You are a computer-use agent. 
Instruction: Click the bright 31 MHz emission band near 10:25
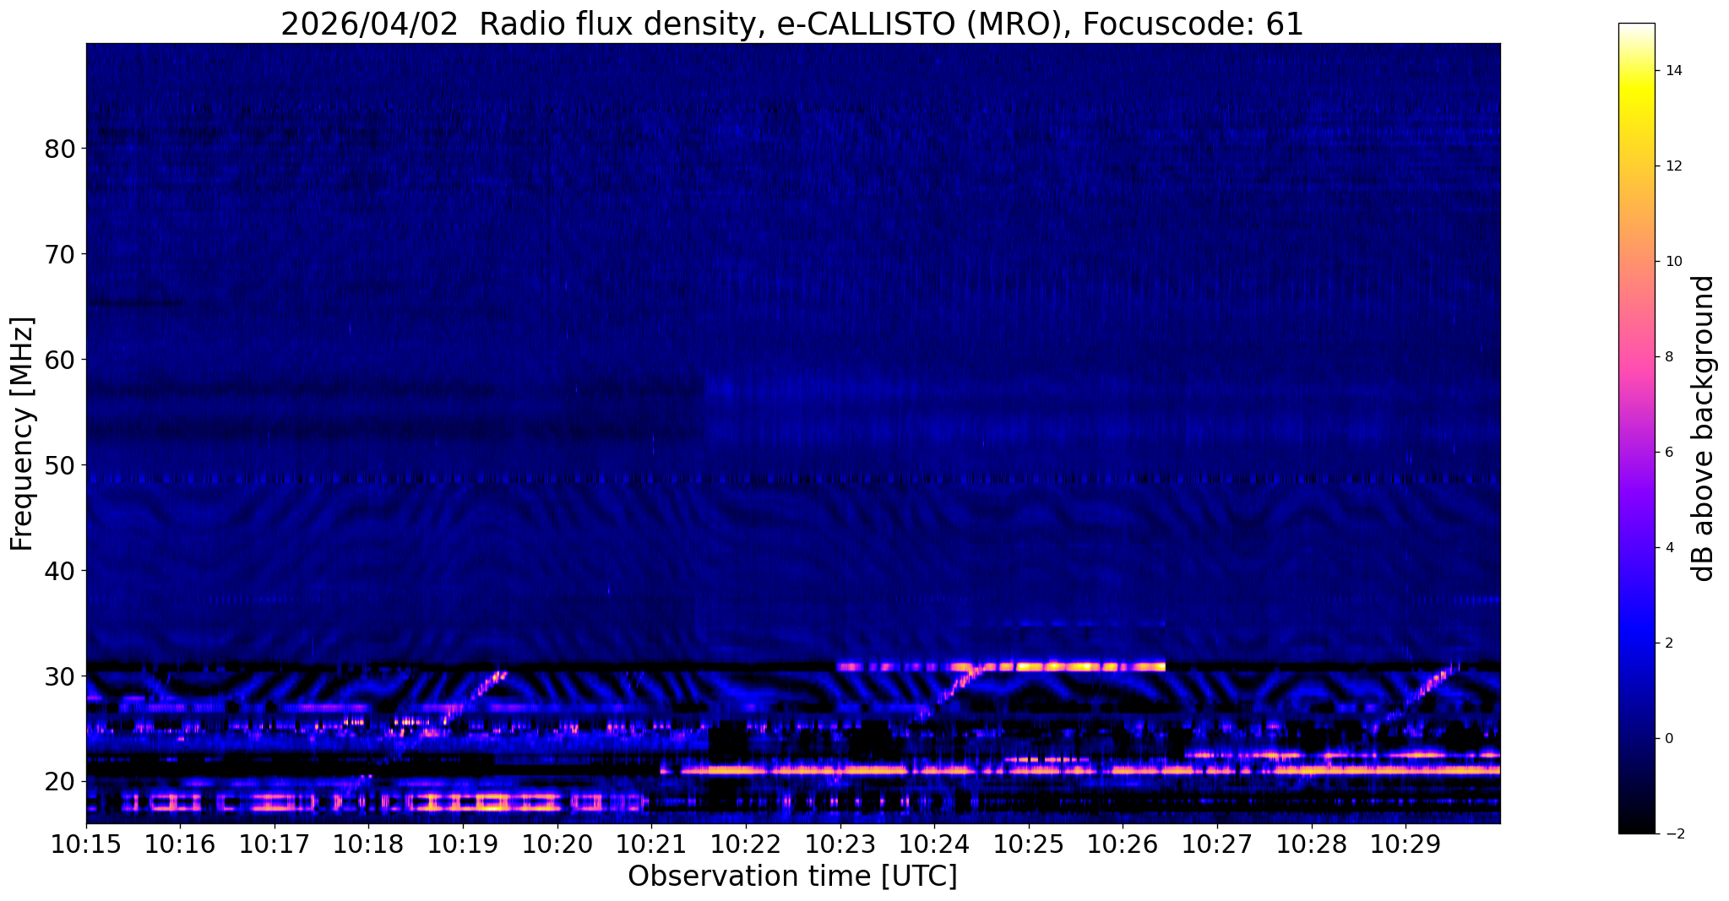[1001, 666]
